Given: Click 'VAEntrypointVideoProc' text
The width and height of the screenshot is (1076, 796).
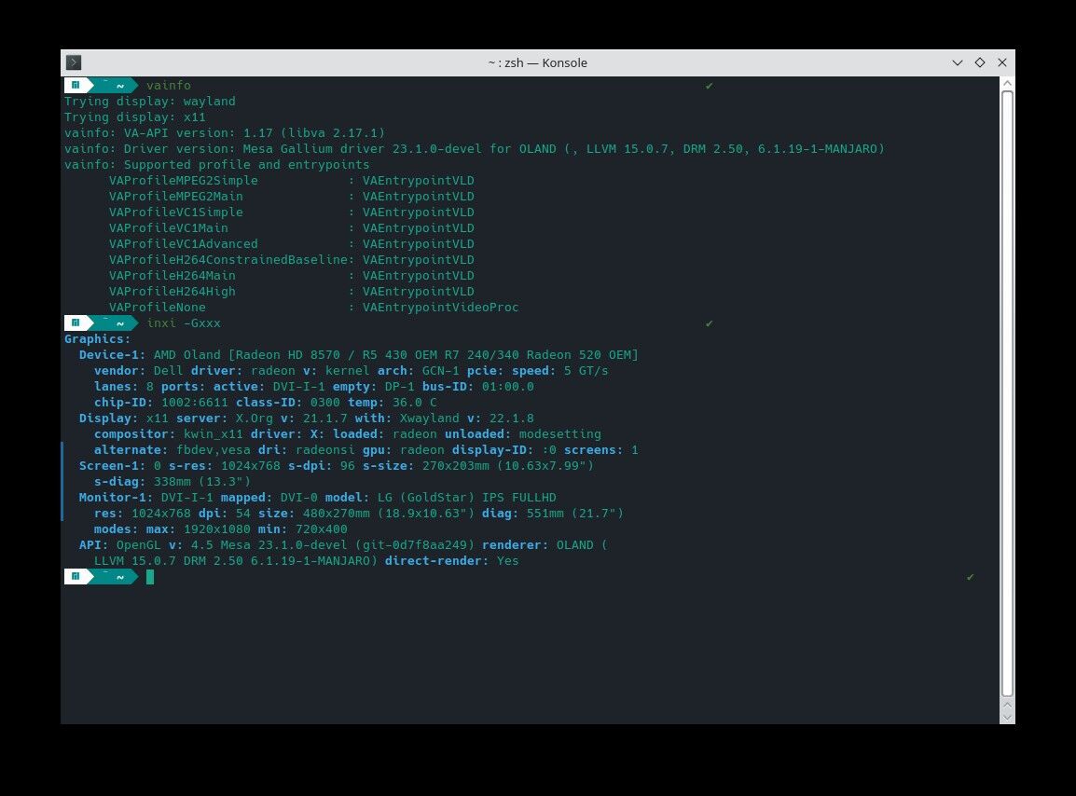Looking at the screenshot, I should coord(440,307).
